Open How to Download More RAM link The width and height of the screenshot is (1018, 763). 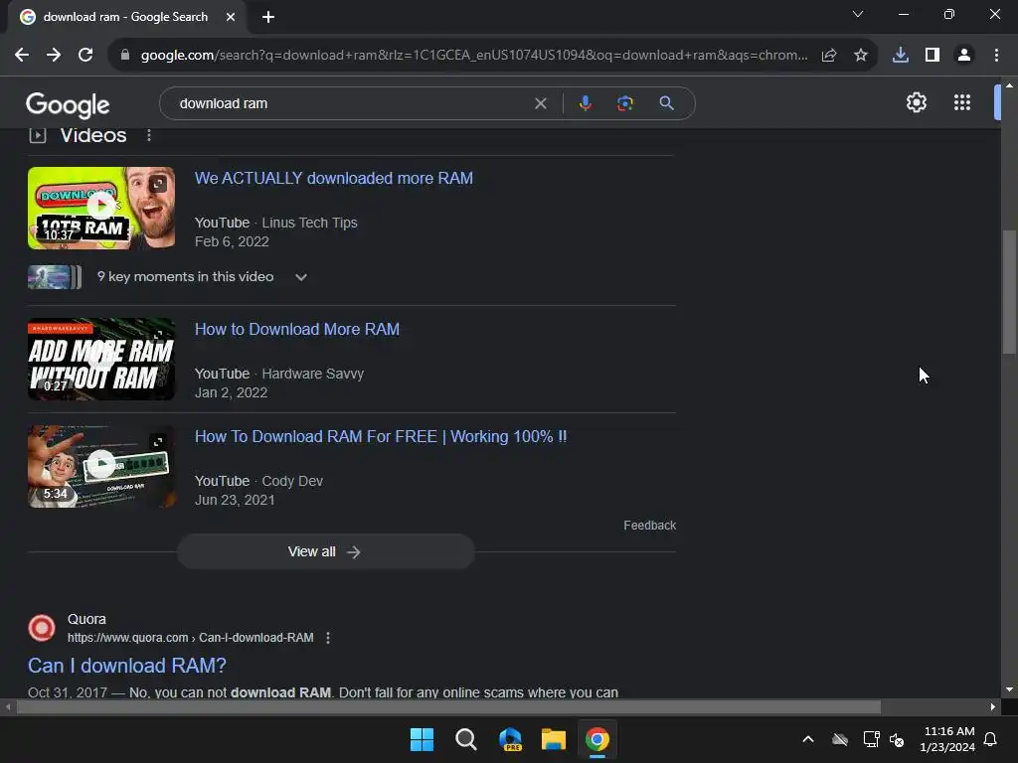[x=296, y=330]
